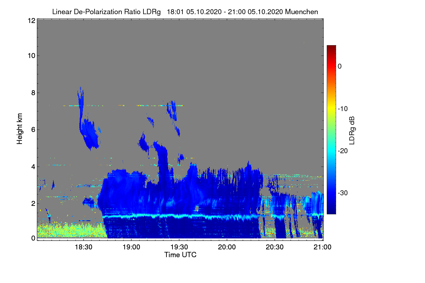Screen dimensions: 425x283
Task: Click the 'Height km' axis label
Action: click(20, 129)
